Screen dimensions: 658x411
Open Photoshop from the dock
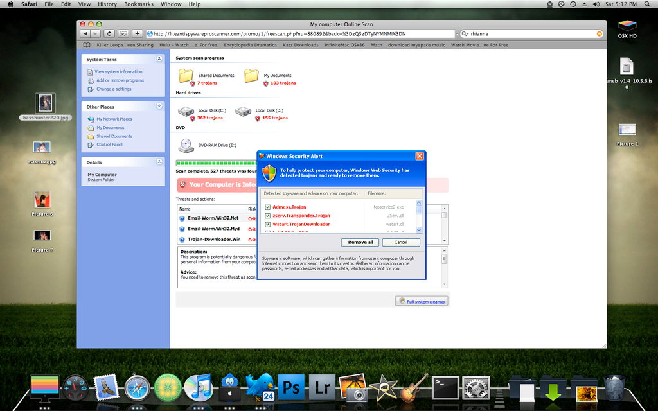[x=291, y=387]
